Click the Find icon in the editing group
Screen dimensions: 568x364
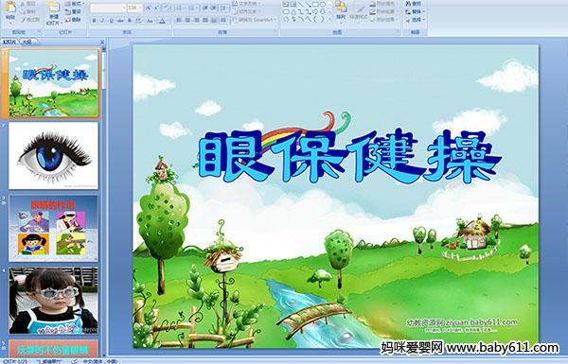(x=415, y=4)
